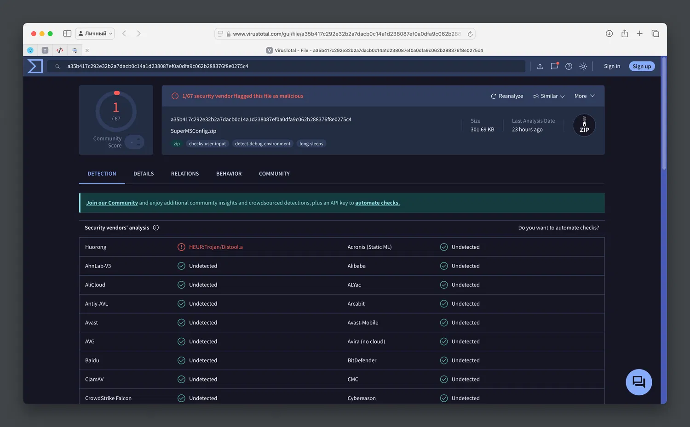
Task: Expand the More dropdown menu
Action: (x=584, y=96)
